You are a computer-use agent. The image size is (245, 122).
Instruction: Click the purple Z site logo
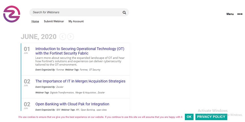tap(12, 14)
